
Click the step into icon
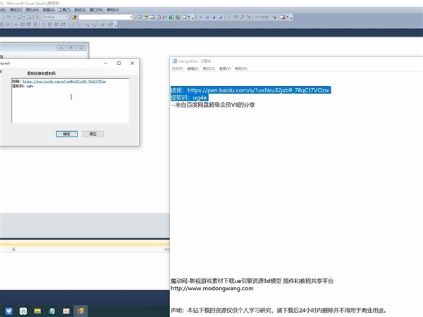click(235, 17)
